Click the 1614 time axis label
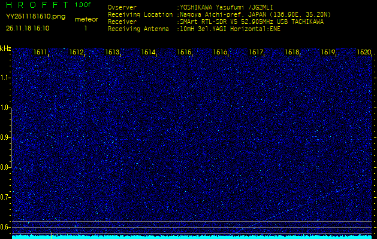The image size is (377, 239). pos(148,52)
